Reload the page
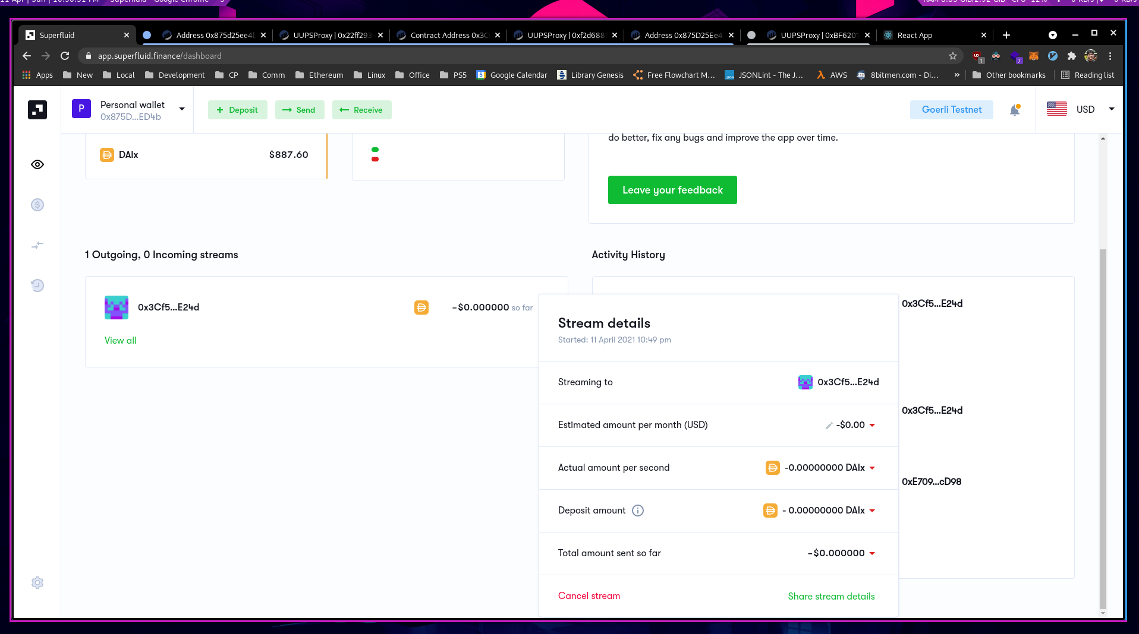 coord(65,56)
